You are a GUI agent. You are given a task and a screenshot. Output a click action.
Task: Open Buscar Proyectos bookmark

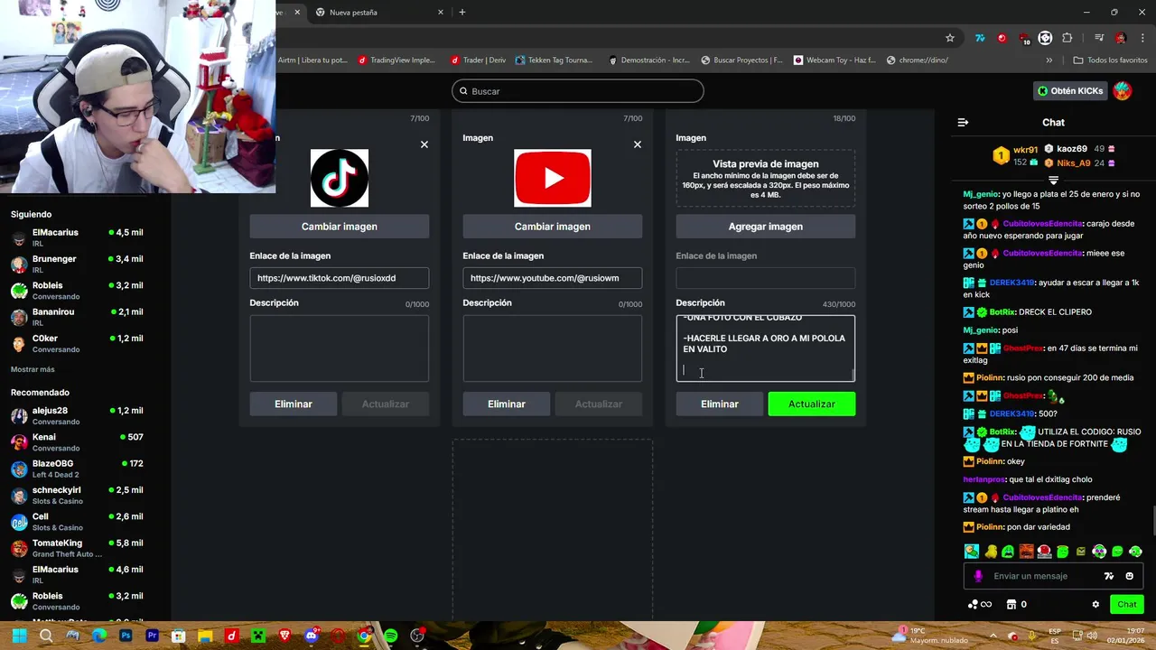(741, 60)
